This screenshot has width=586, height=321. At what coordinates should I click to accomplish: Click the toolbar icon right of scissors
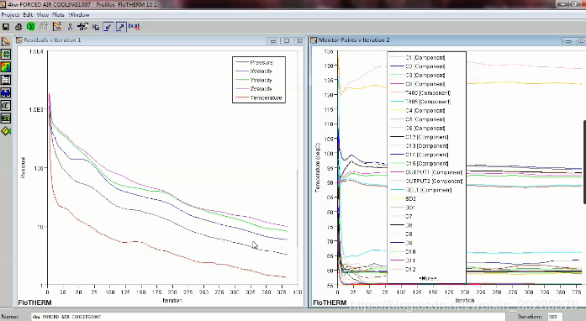(82, 27)
